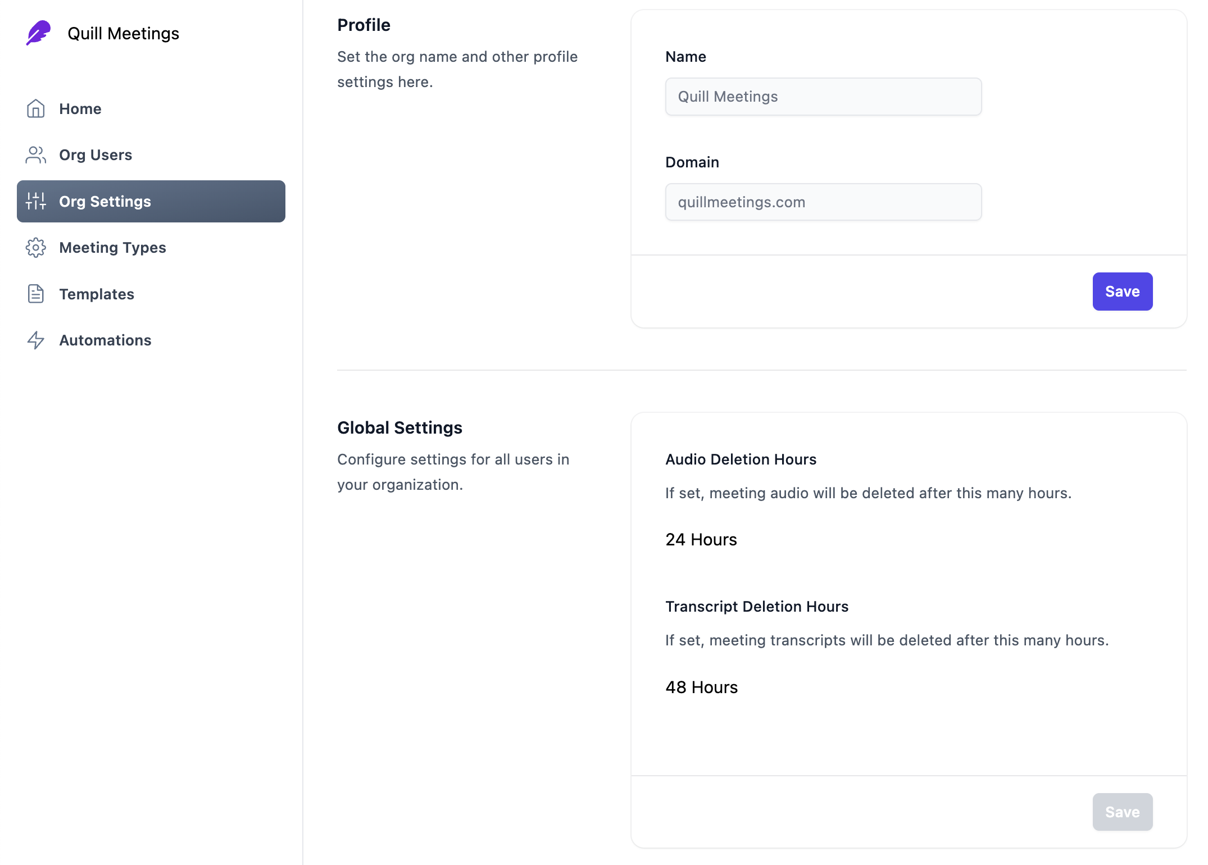The width and height of the screenshot is (1208, 865).
Task: Click into the Name field
Action: pos(823,97)
